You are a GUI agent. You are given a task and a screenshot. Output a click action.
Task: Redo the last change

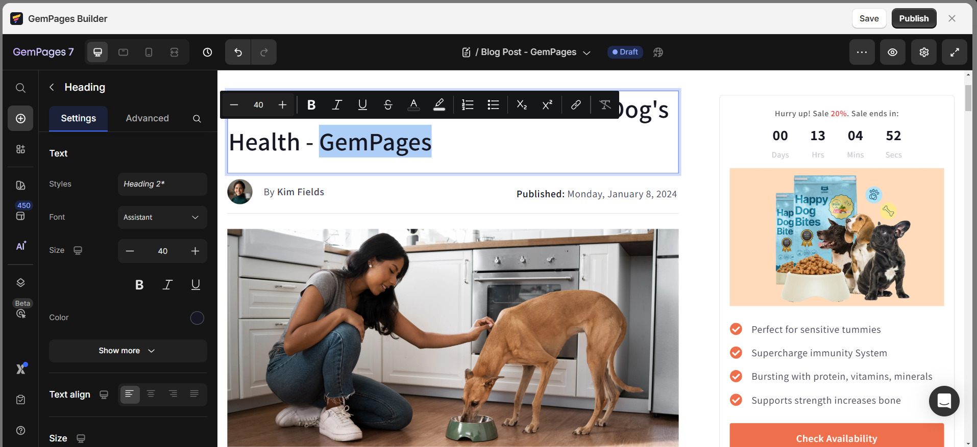point(264,52)
